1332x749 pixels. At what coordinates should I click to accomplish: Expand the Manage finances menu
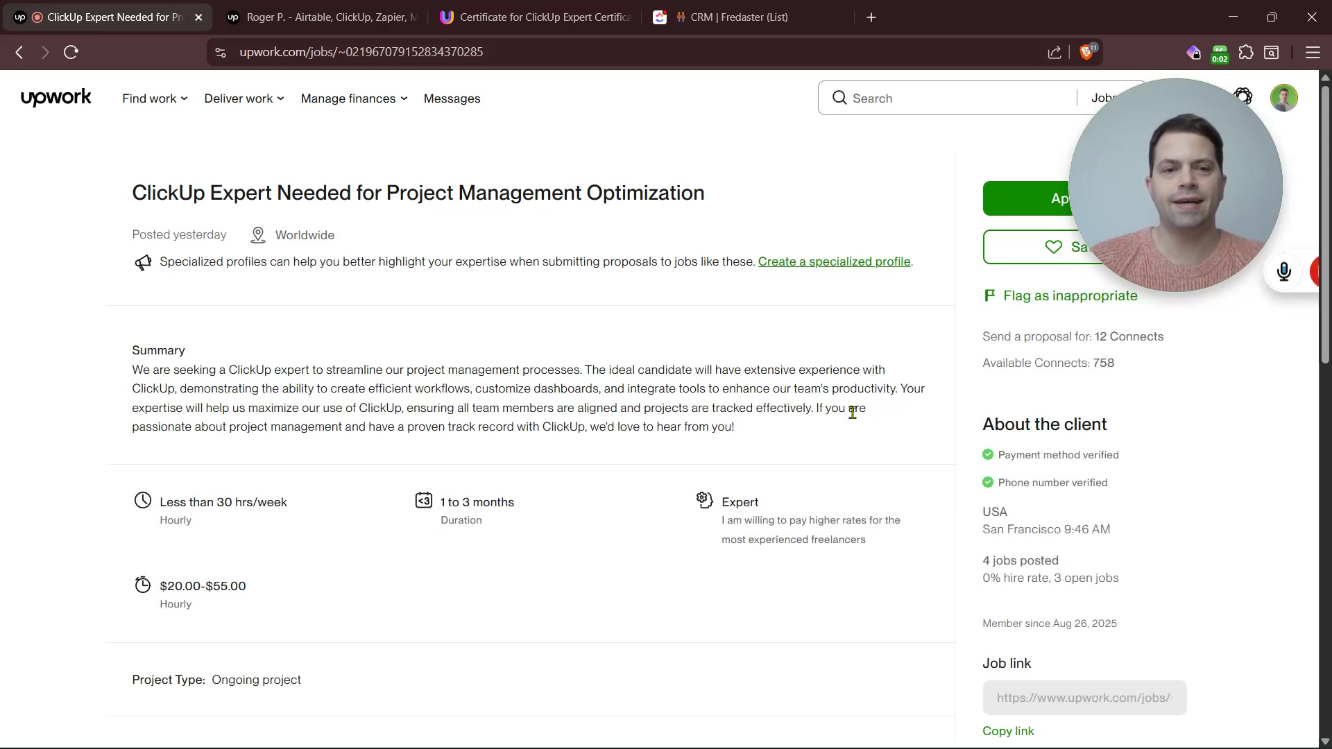[354, 98]
